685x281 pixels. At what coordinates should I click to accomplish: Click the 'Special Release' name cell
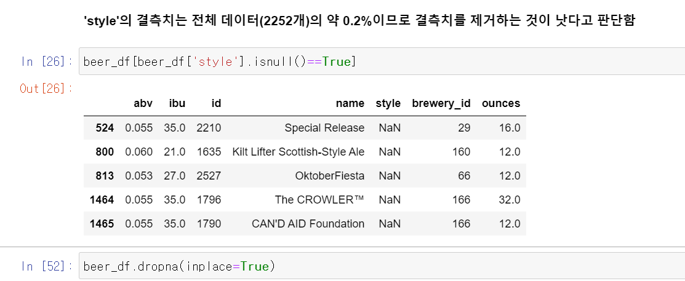[x=324, y=128]
